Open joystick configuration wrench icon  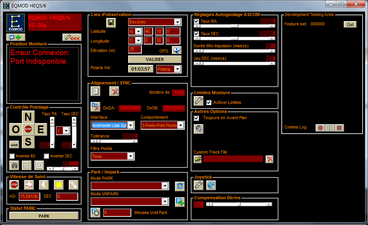[198, 185]
